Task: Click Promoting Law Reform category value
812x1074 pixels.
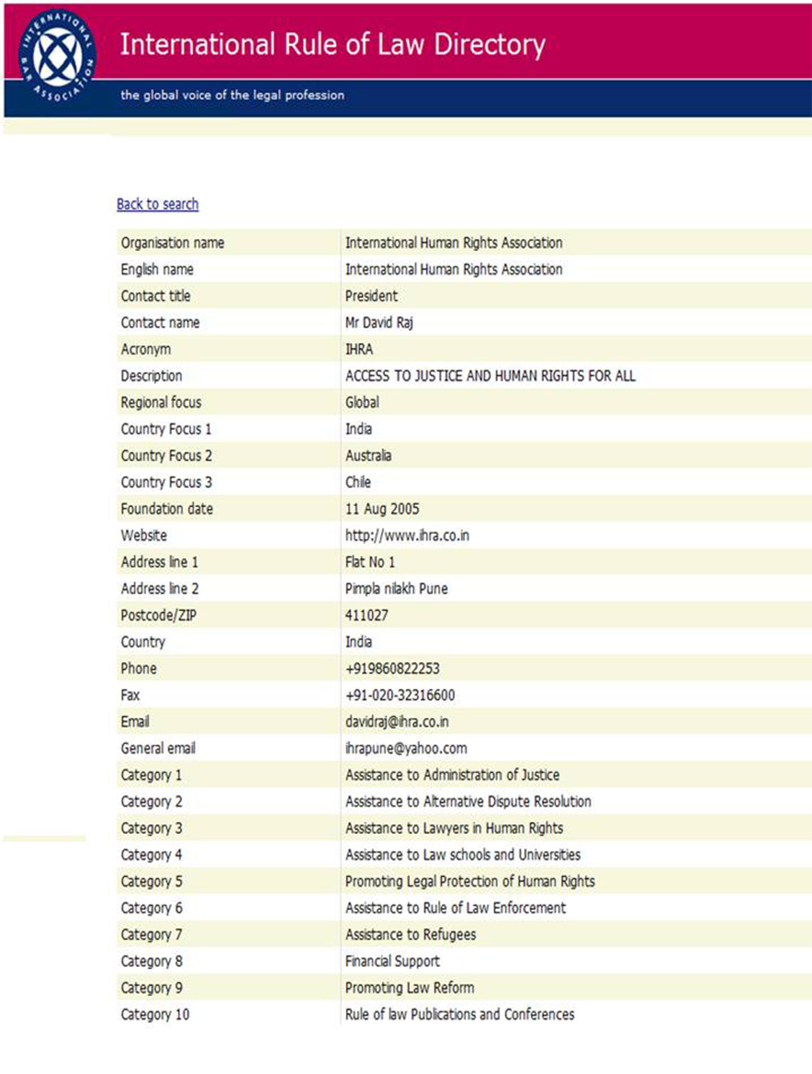Action: point(409,988)
